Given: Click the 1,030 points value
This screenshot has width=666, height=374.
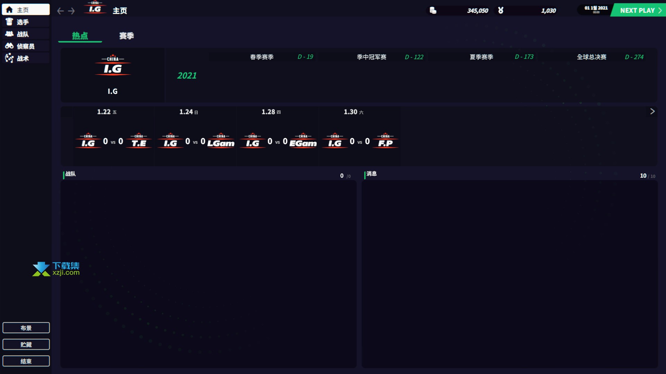Looking at the screenshot, I should (548, 11).
